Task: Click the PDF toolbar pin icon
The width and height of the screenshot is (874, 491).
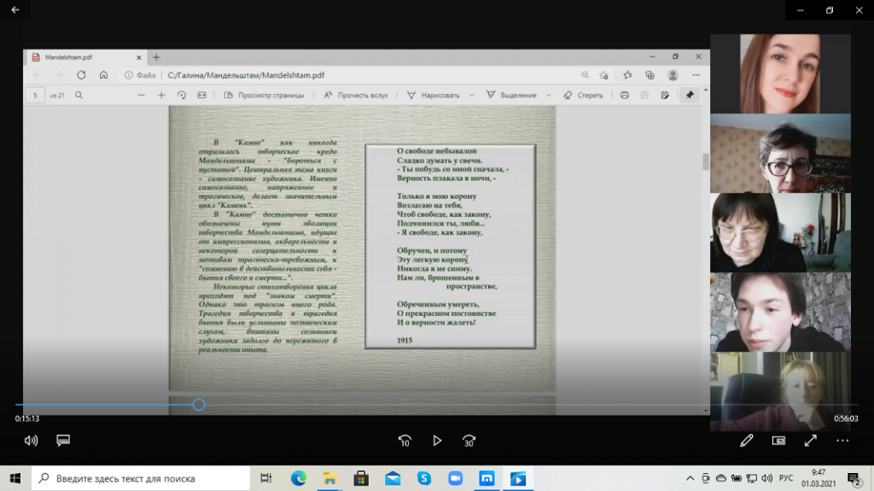Action: coord(690,95)
